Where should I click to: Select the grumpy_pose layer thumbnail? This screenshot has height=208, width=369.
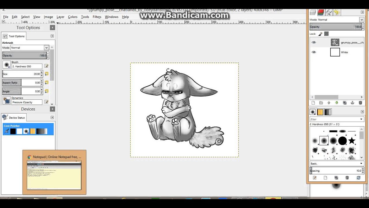click(335, 42)
